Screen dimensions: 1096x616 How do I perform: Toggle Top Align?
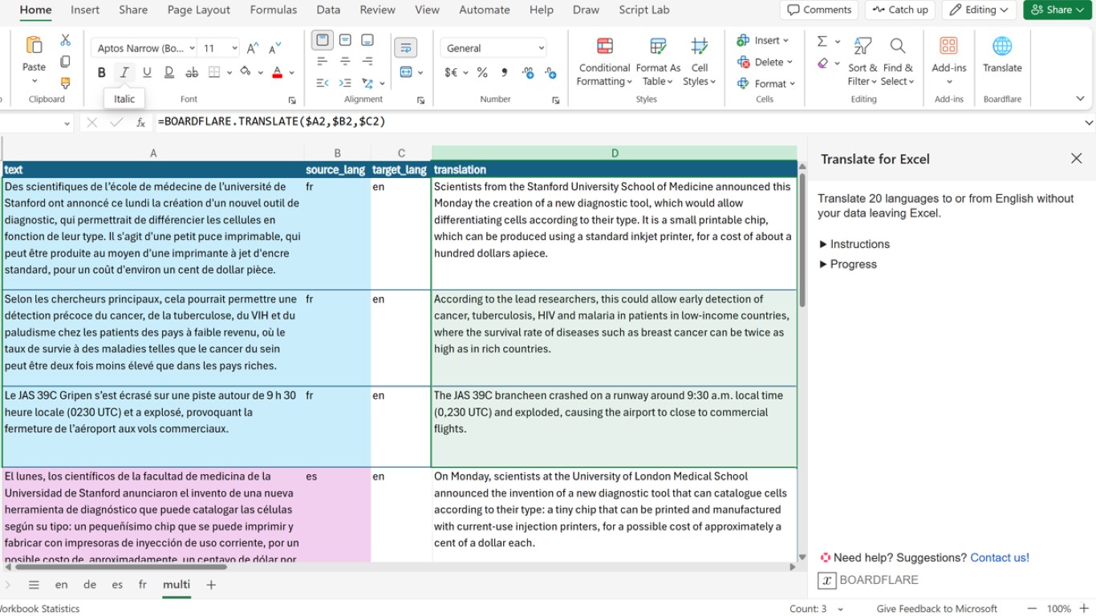323,40
